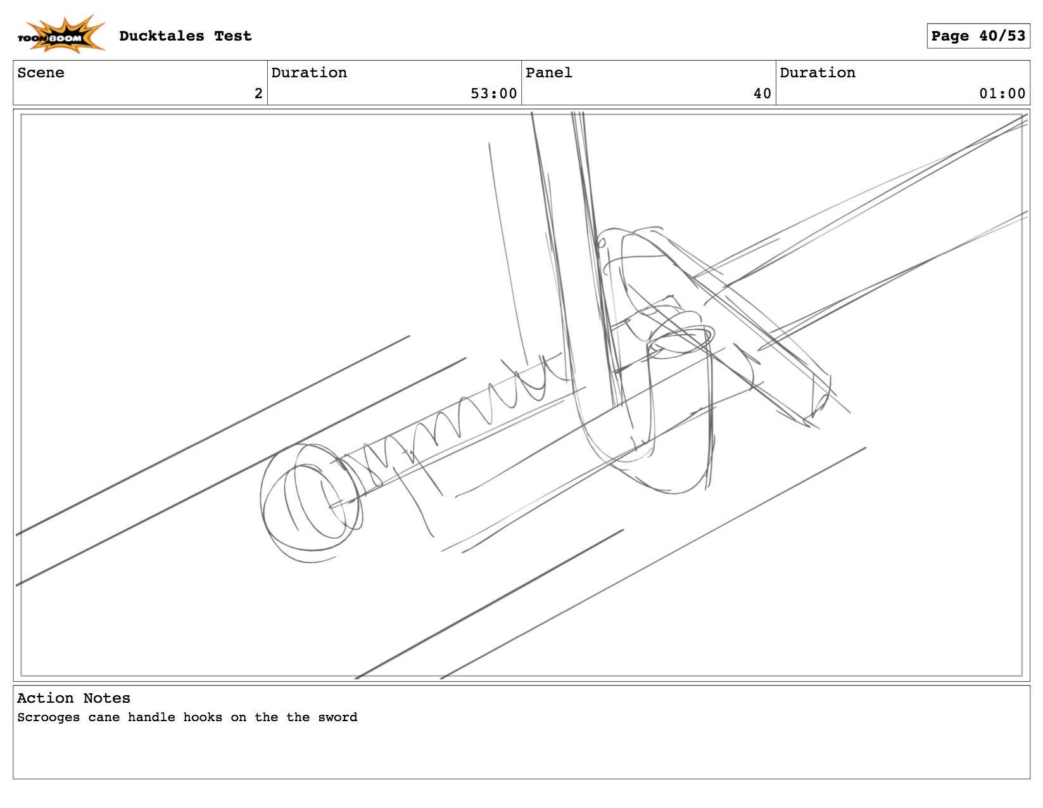Select the scene number value 2

pyautogui.click(x=258, y=94)
